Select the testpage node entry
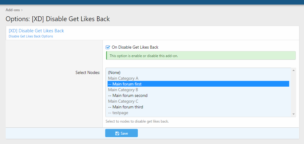Image resolution: width=304 pixels, height=144 pixels. coord(118,113)
